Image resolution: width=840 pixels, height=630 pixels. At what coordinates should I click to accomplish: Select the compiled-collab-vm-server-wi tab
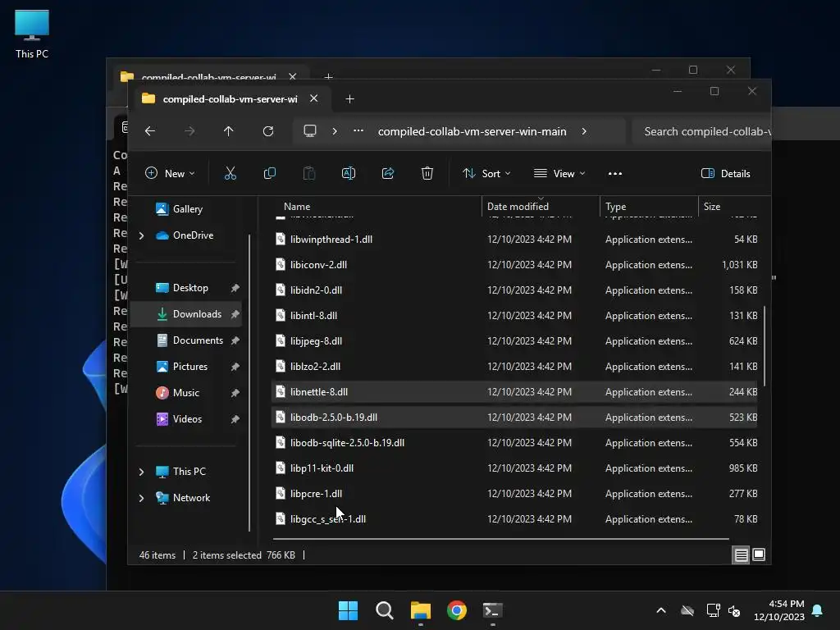click(231, 99)
